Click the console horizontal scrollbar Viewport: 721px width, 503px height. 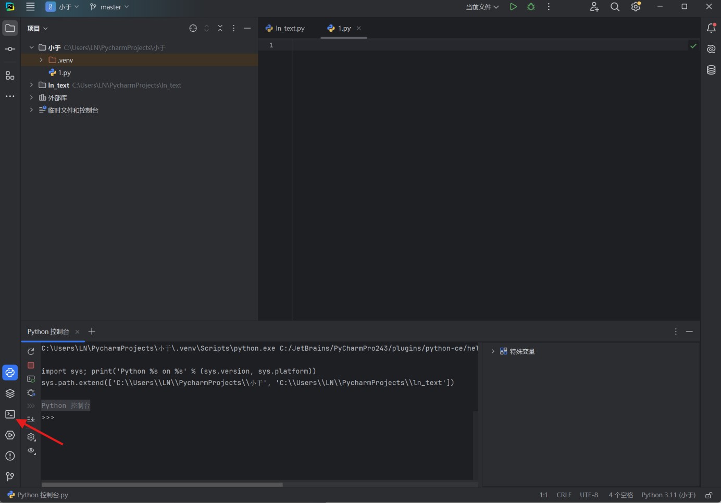(162, 484)
